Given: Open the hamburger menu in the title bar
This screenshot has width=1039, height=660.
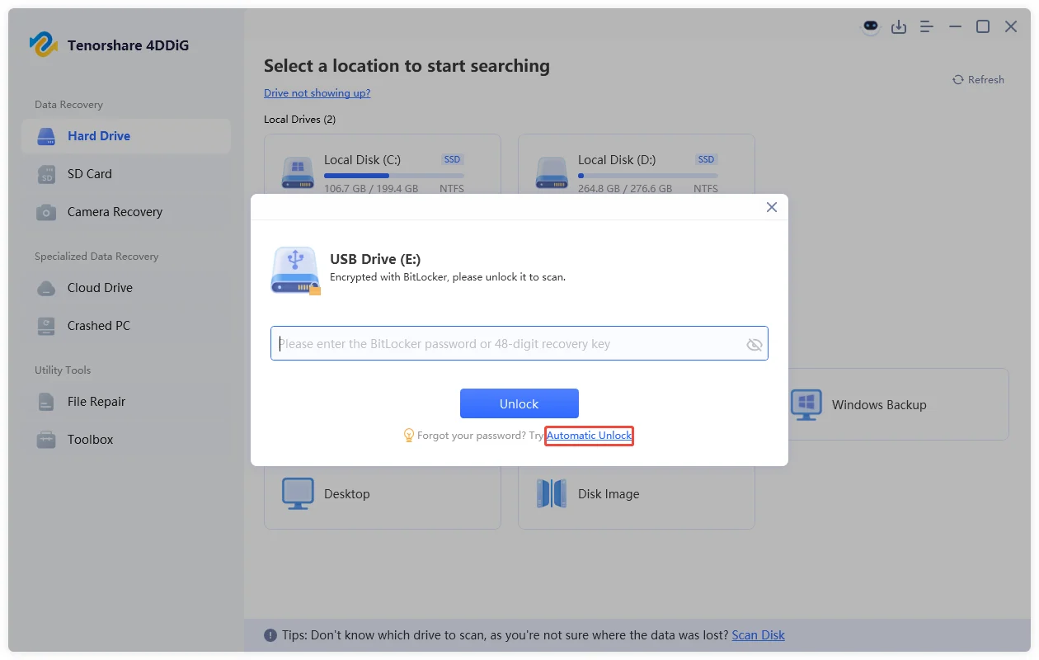Looking at the screenshot, I should coord(926,27).
